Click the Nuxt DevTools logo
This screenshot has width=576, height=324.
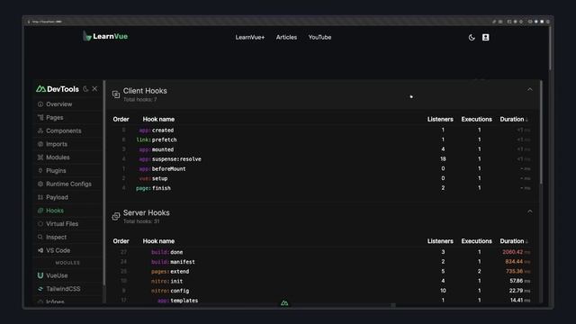pyautogui.click(x=58, y=89)
